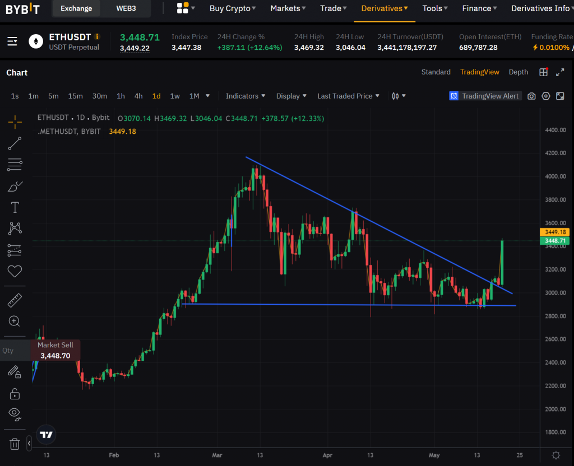
Task: Click the Market Sell 3,448.70 button
Action: [55, 351]
